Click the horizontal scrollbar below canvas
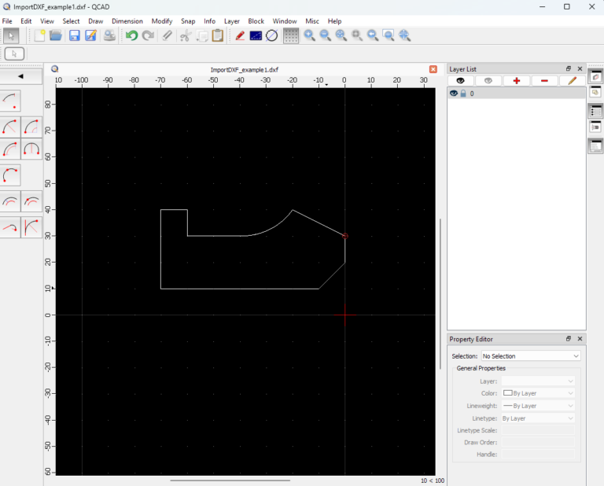This screenshot has height=486, width=604. [x=230, y=480]
